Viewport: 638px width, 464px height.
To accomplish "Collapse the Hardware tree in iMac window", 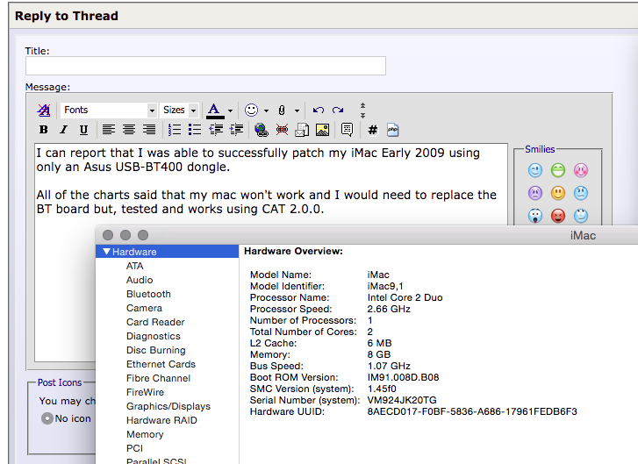I will 106,252.
